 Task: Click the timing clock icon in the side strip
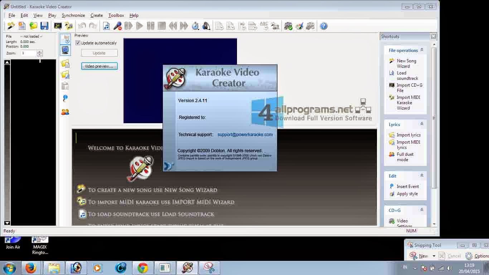(65, 39)
